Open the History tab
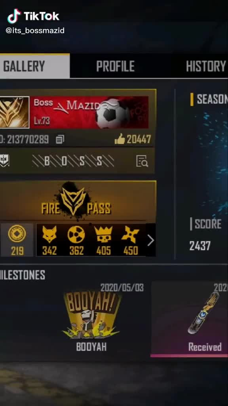Image resolution: width=228 pixels, height=406 pixels. pyautogui.click(x=206, y=66)
